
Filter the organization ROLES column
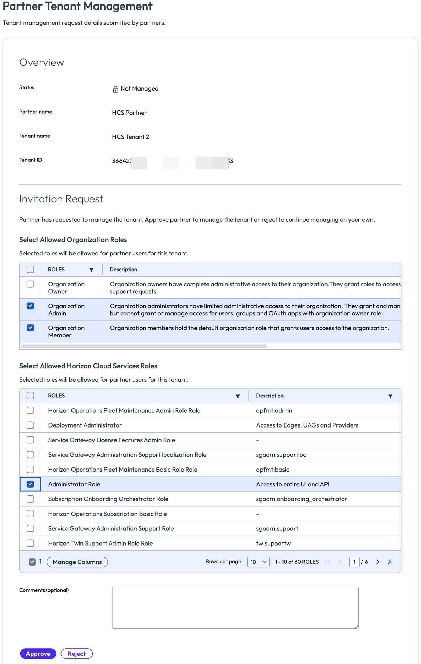(x=91, y=270)
